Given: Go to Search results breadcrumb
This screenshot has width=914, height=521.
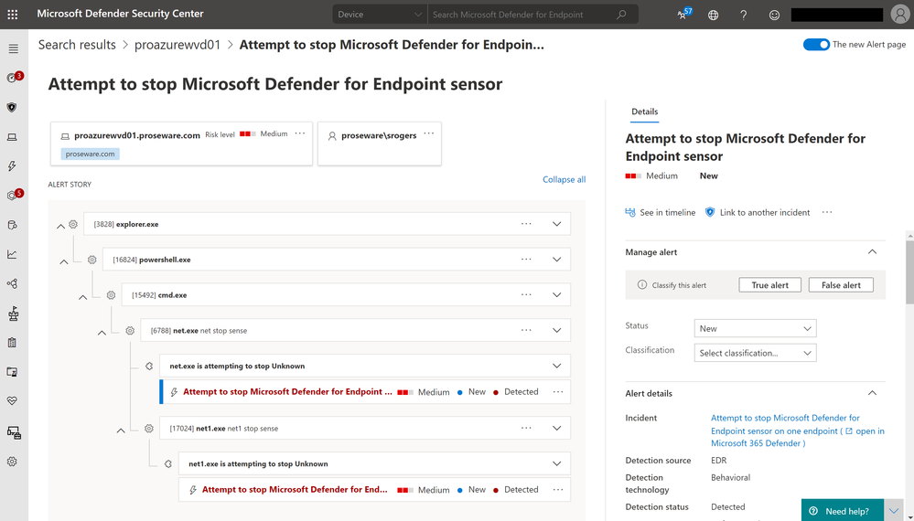Looking at the screenshot, I should point(77,45).
